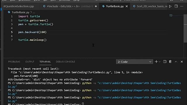The height and width of the screenshot is (105, 187).
Task: Click TurtleBasic.py in the breadcrumb
Action: point(20,12)
